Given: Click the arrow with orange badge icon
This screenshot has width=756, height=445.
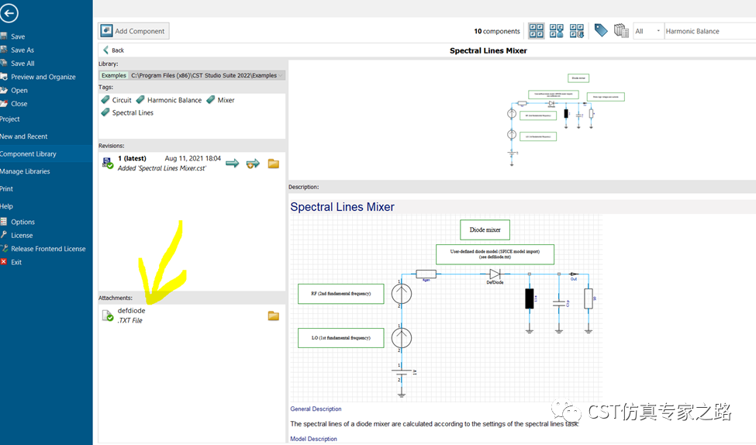Looking at the screenshot, I should click(253, 164).
